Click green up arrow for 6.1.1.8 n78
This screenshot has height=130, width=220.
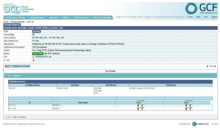190,109
